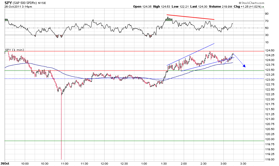Screen dimensions: 279x166
Task: Click the SPY ticker symbol title
Action: (x=8, y=3)
